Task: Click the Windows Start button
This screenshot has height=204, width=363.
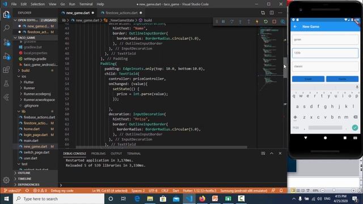Action: tap(6, 199)
